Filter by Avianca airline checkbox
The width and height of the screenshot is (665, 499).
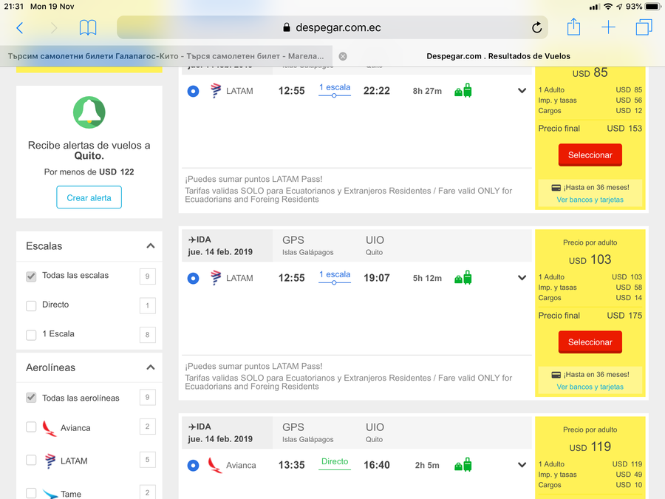point(31,427)
